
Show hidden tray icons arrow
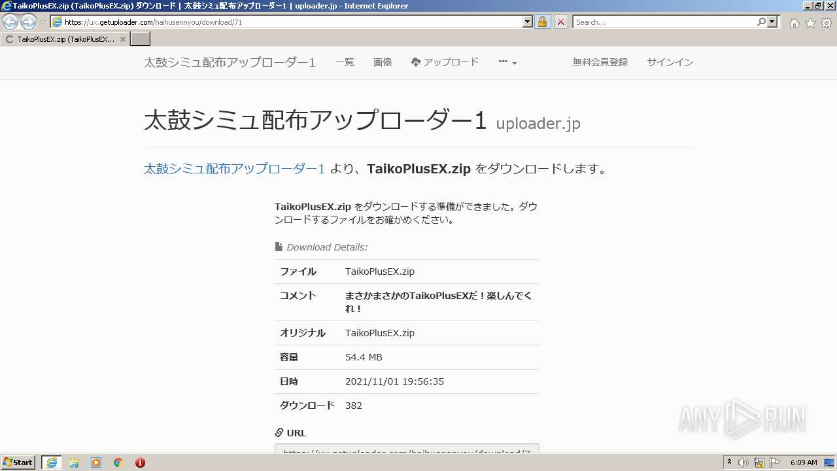[729, 462]
